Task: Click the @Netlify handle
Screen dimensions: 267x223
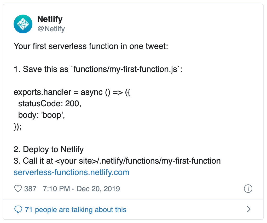Action: tap(51, 29)
